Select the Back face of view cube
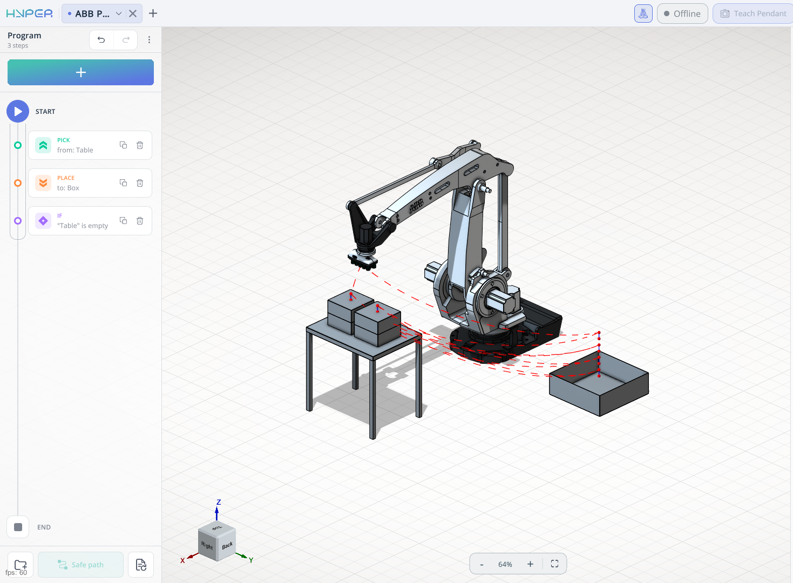This screenshot has width=793, height=583. (x=227, y=546)
